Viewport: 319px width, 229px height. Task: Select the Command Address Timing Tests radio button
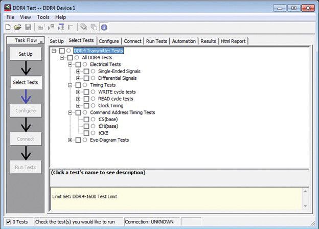point(85,112)
